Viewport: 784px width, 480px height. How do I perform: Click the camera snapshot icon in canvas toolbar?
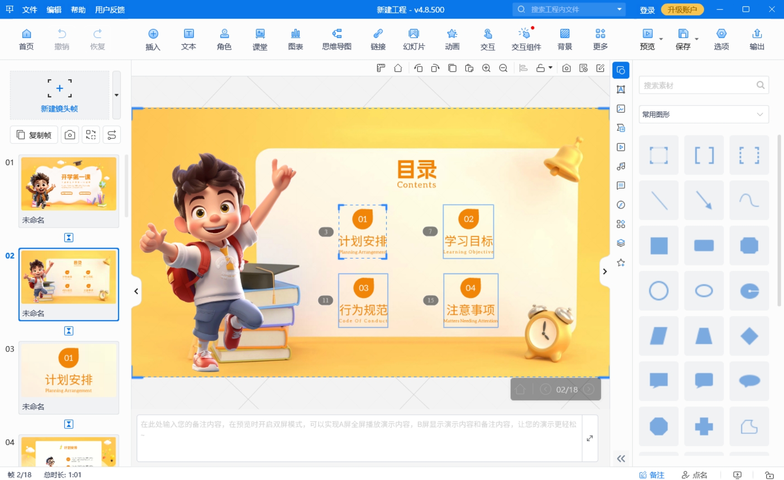(566, 68)
